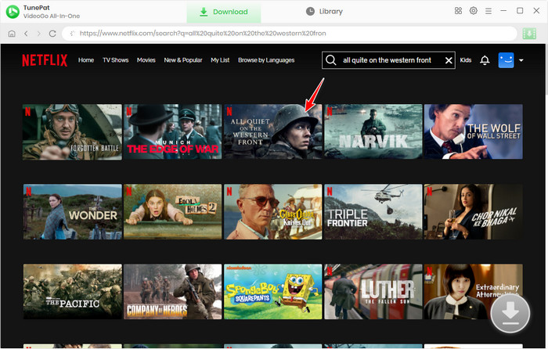Click the vertical page scrollbar
Screen dimensions: 548x349
click(546, 70)
